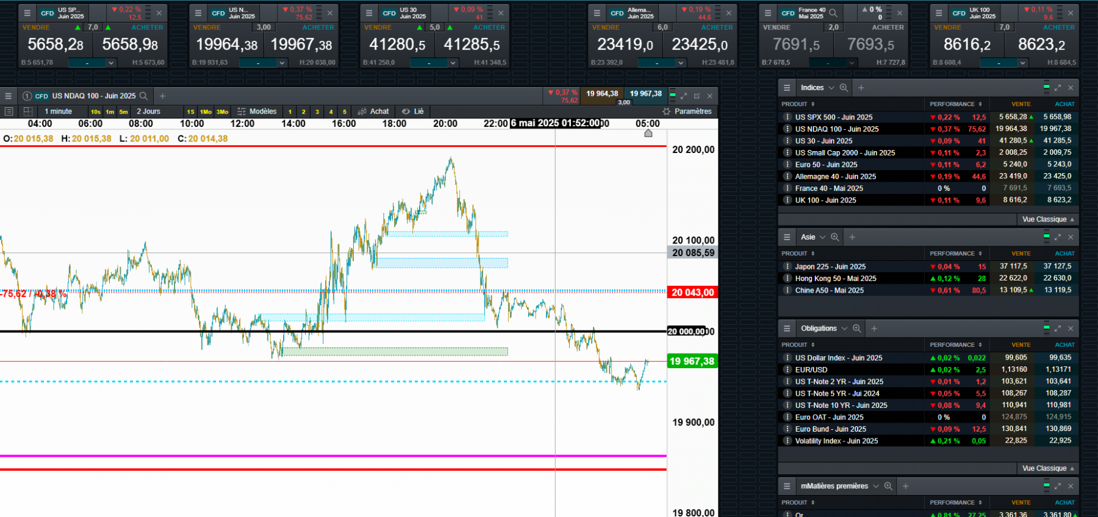Open Allemagne 40 row options dots
This screenshot has height=517, width=1098.
tap(788, 176)
